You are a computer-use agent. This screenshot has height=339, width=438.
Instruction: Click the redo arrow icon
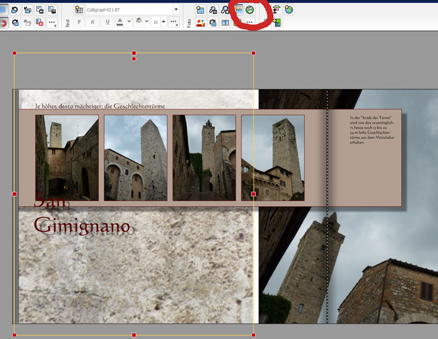tap(15, 22)
